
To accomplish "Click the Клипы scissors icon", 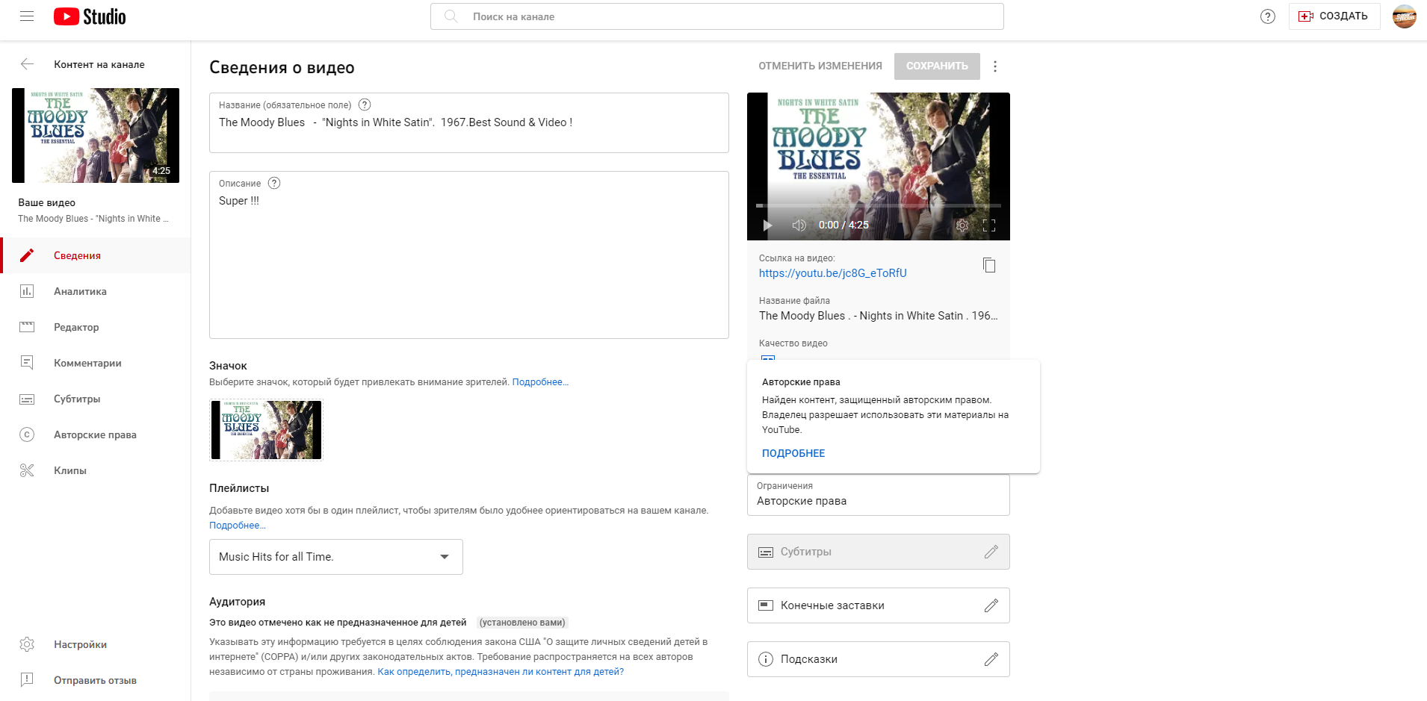I will tap(27, 470).
